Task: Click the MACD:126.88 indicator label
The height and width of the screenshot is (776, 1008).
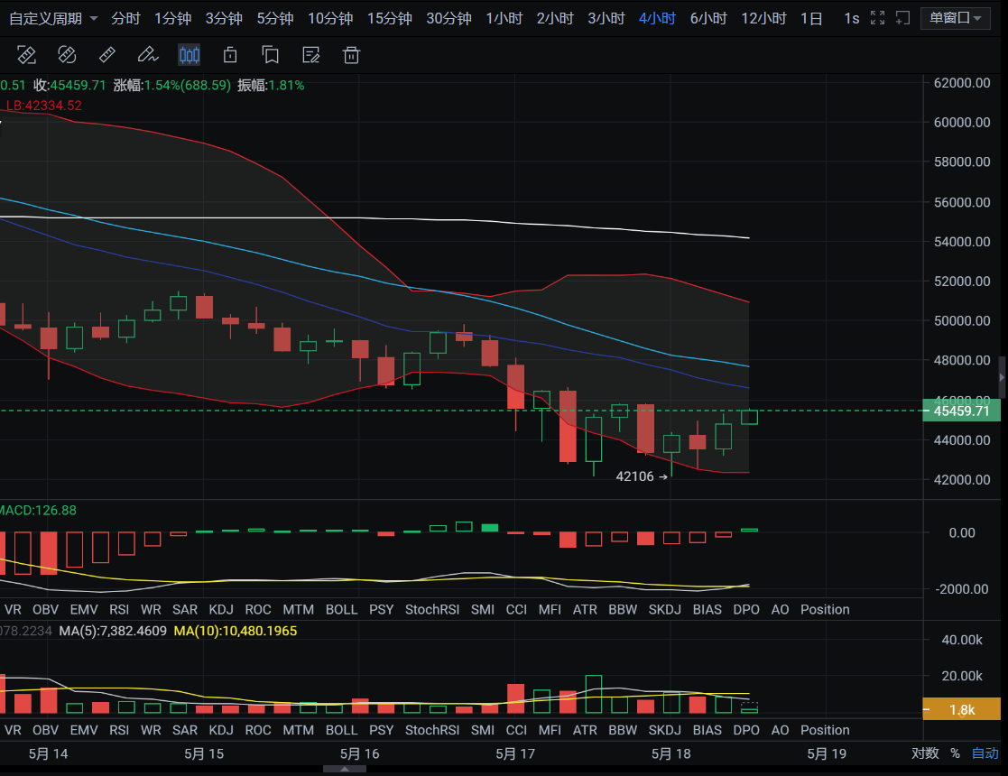Action: click(38, 511)
